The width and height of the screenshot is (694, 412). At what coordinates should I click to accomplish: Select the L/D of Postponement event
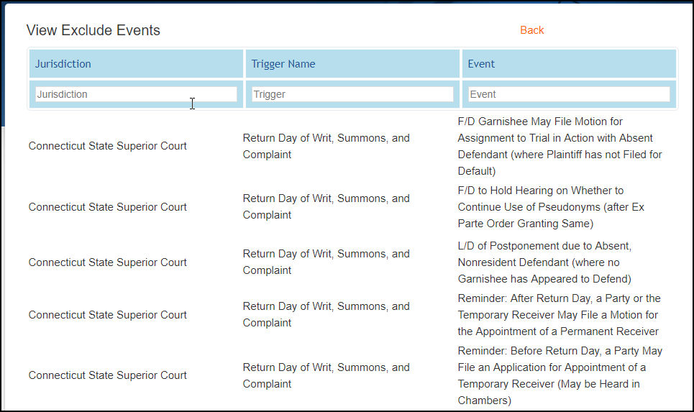[545, 262]
